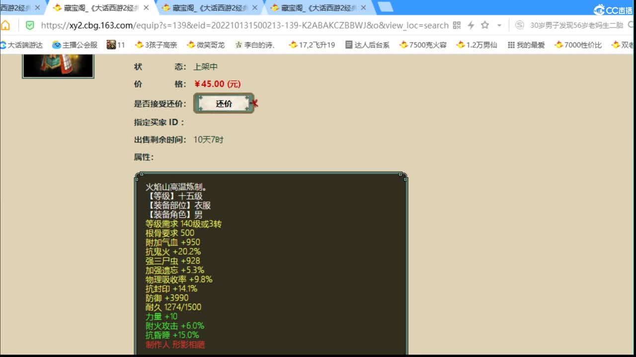Image resolution: width=636 pixels, height=357 pixels.
Task: Click the 附加气血 +950 line
Action: coord(173,242)
